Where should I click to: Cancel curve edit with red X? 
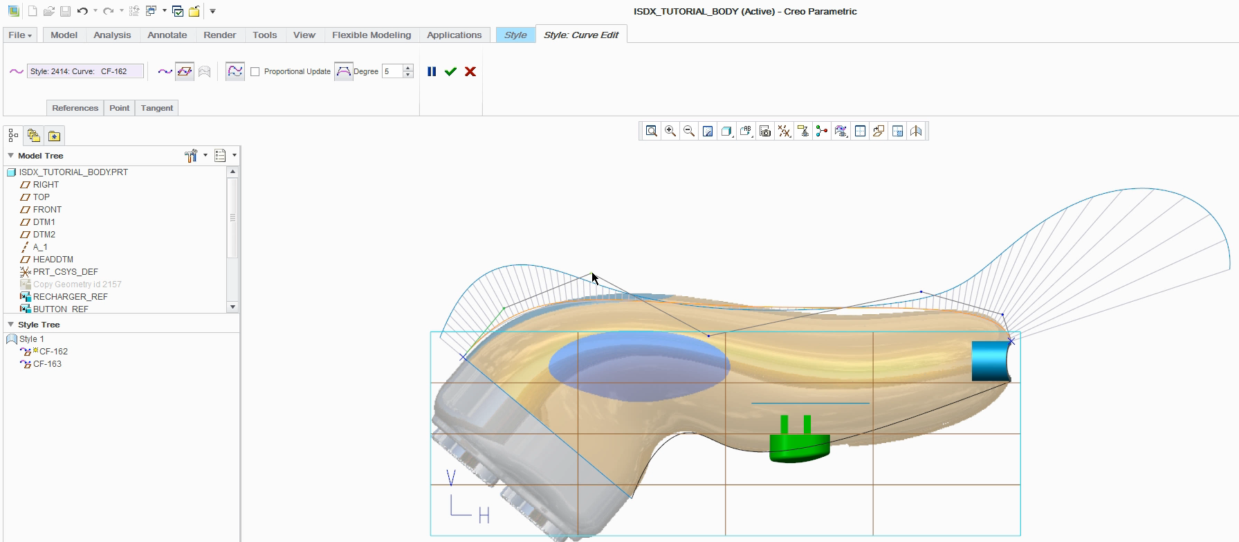[x=470, y=71]
